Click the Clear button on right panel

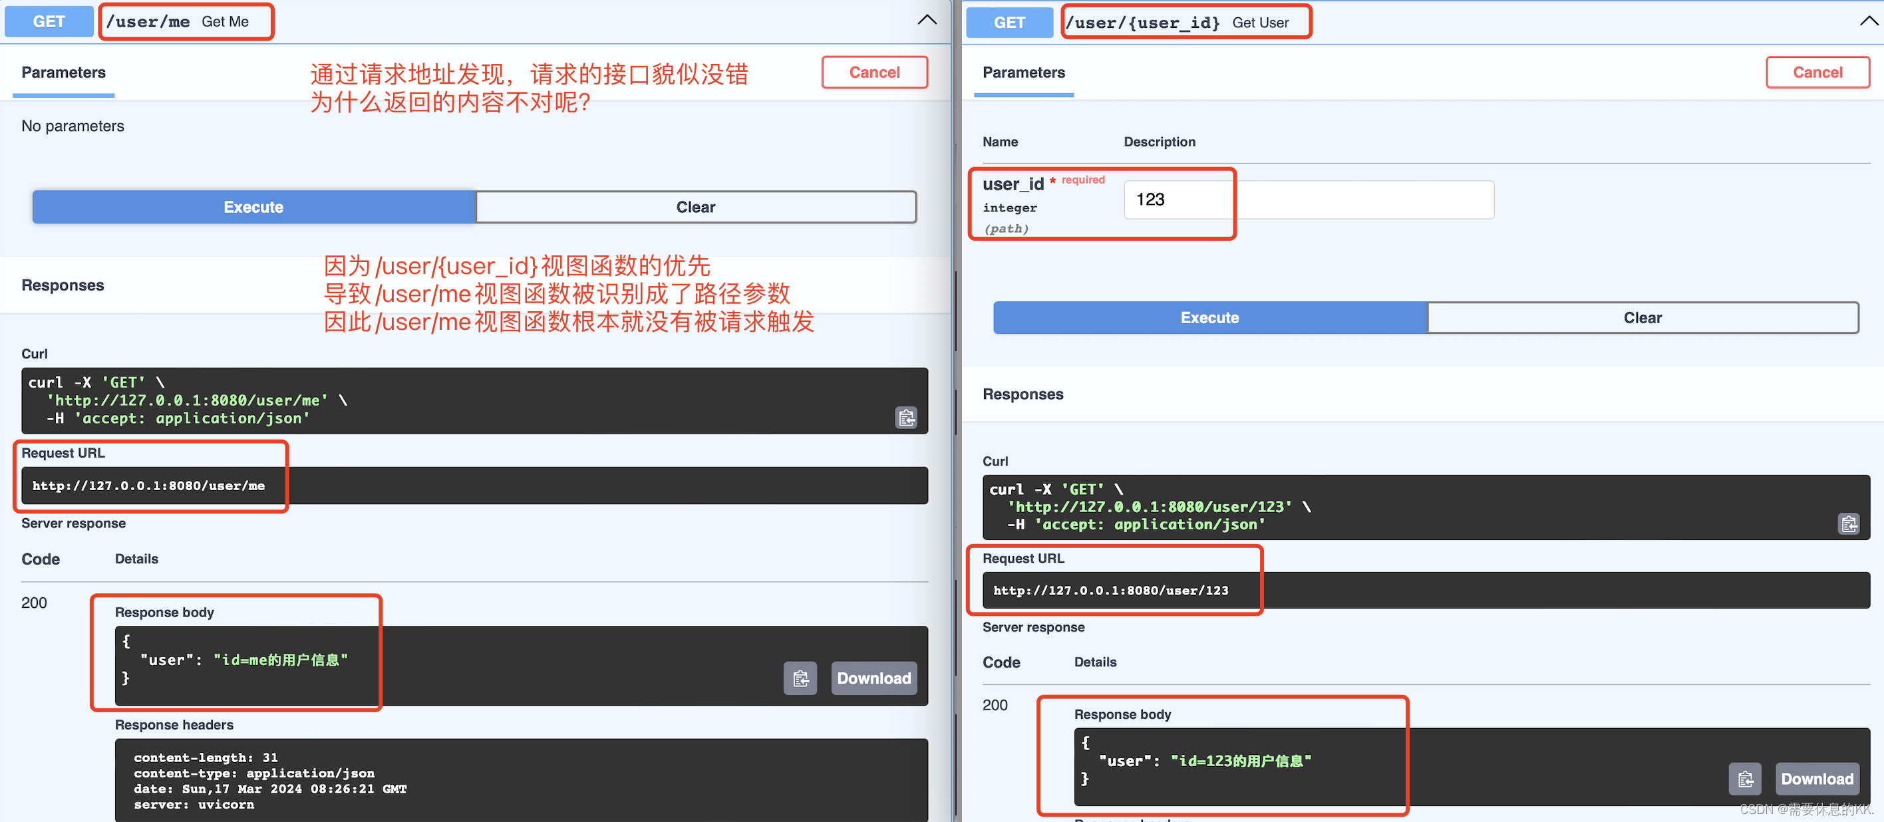[x=1644, y=317]
